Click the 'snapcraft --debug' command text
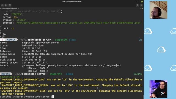This screenshot has width=176, height=99. 61,74
